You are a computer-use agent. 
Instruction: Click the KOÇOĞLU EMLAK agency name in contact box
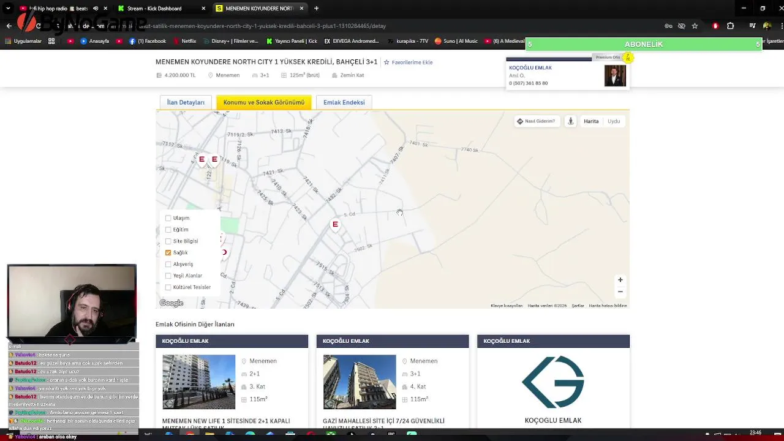pos(530,68)
